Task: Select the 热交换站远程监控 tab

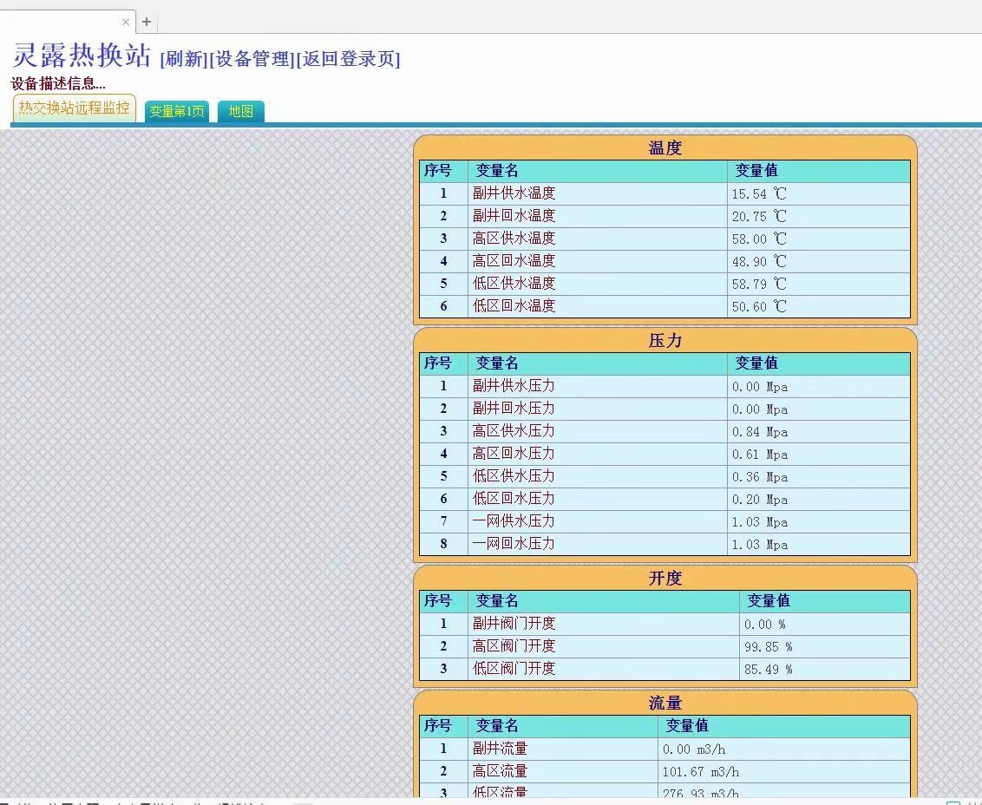Action: click(x=75, y=108)
